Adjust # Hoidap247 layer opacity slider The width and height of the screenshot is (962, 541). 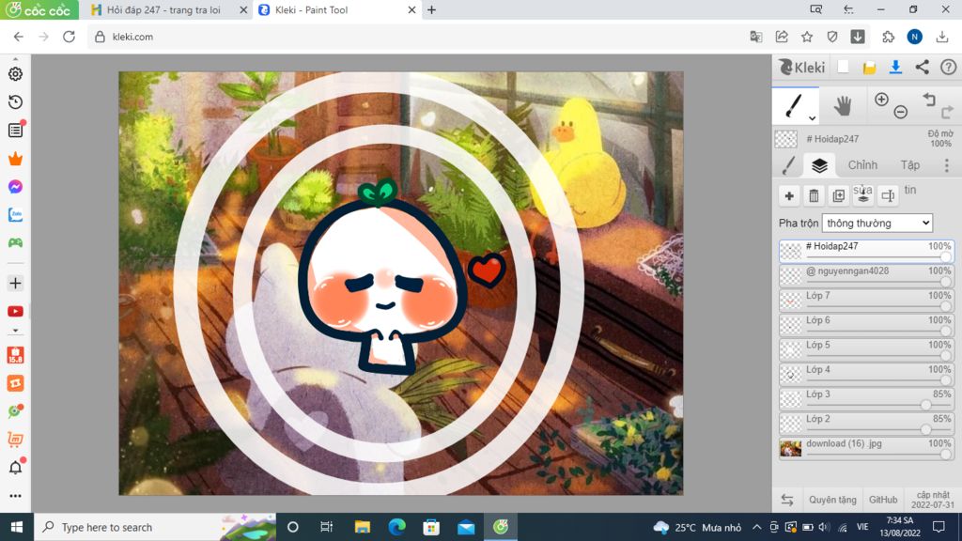tap(945, 257)
